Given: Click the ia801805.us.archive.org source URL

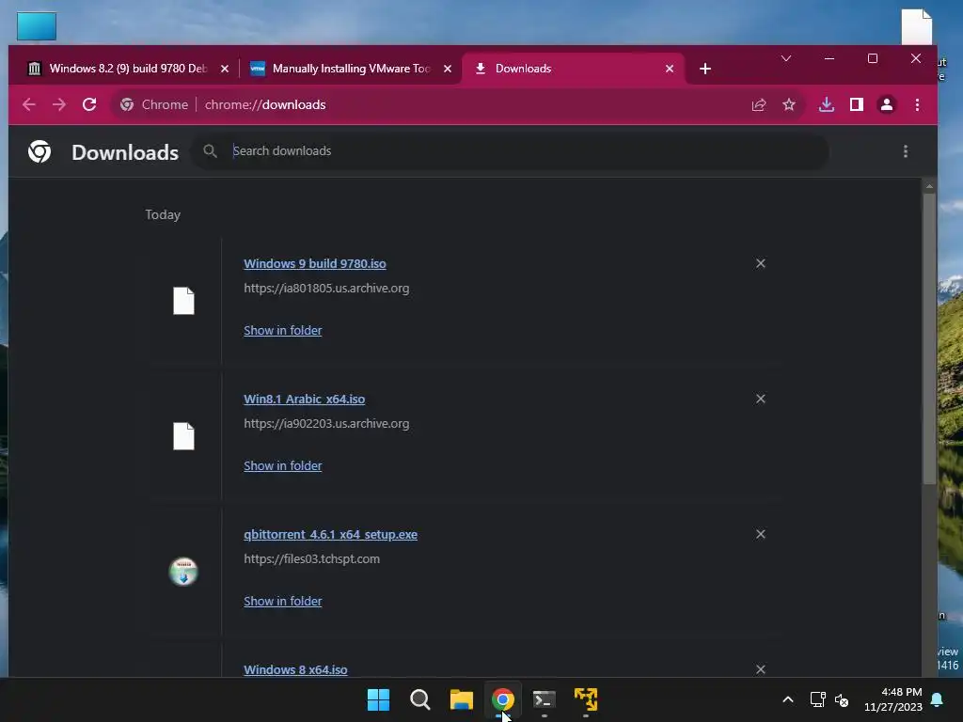Looking at the screenshot, I should [x=326, y=288].
